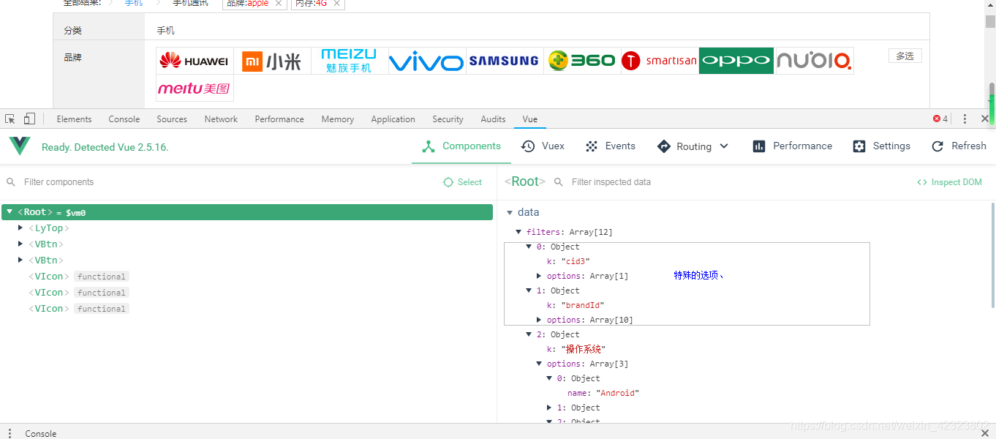Viewport: 996px width, 439px height.
Task: Switch to the Application tab
Action: (393, 119)
